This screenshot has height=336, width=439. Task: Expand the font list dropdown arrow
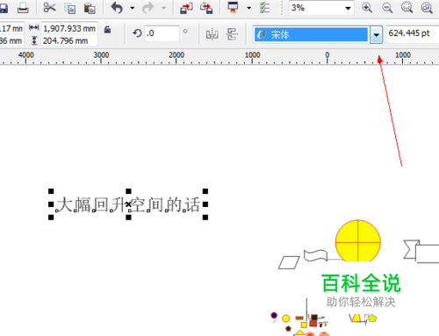[x=376, y=35]
